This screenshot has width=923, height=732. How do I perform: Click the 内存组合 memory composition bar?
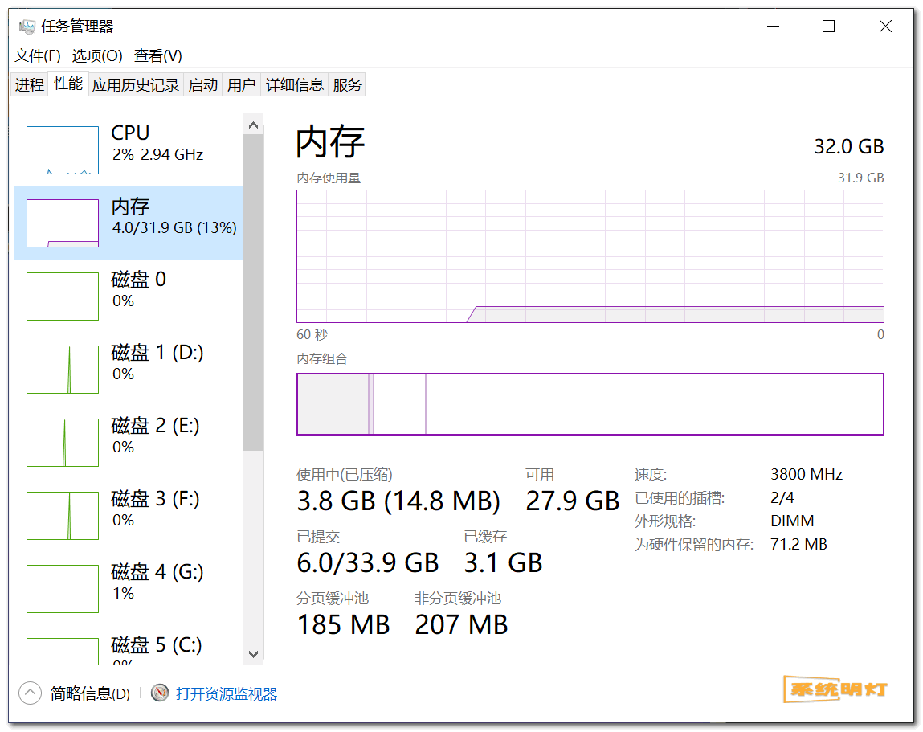(590, 404)
